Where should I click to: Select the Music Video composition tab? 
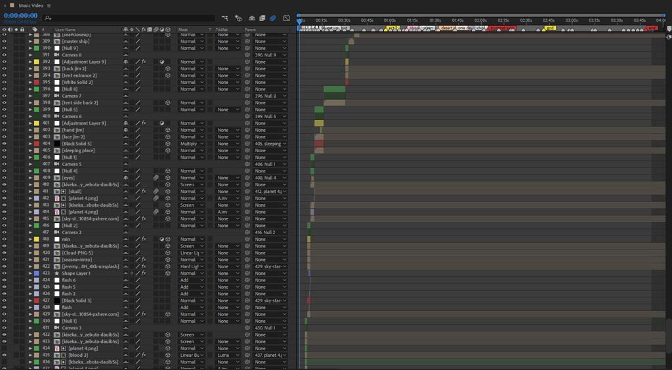click(30, 5)
